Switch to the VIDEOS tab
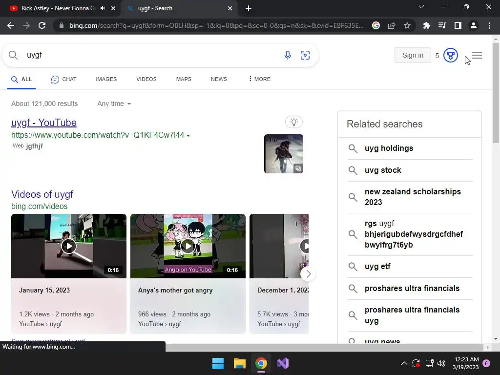The image size is (500, 375). click(146, 79)
